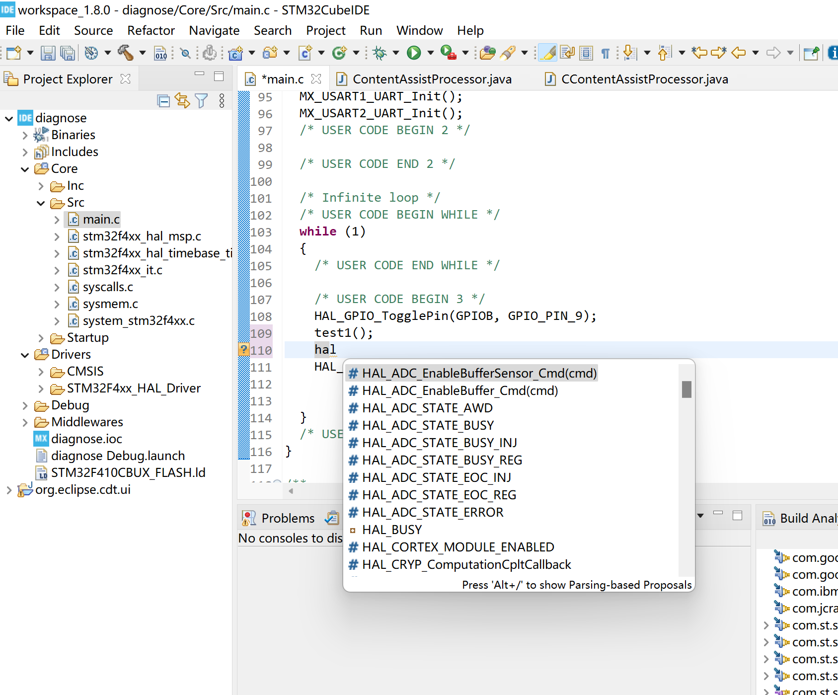
Task: Toggle Show Whitespace Characters
Action: [605, 53]
